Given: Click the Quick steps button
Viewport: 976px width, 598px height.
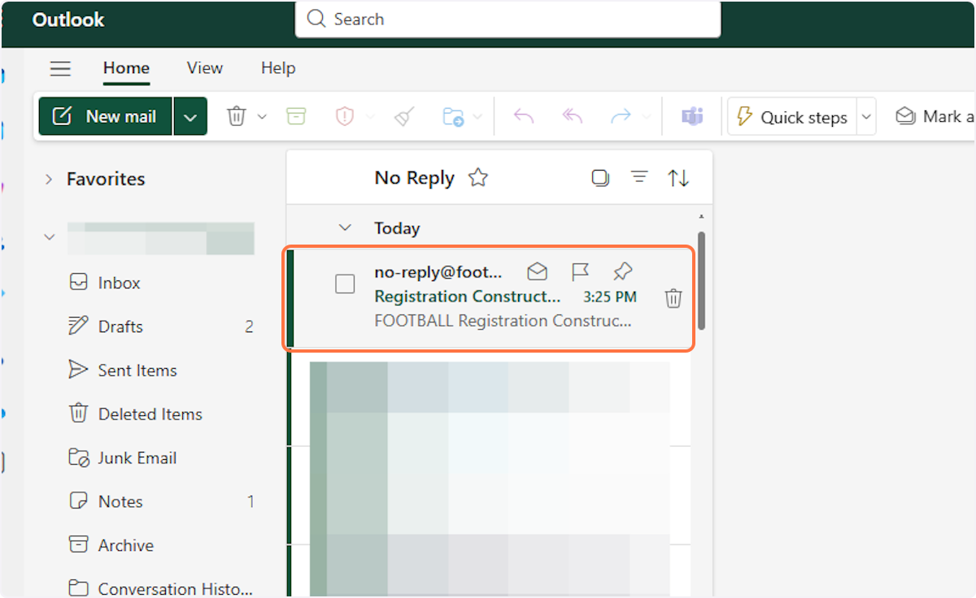Looking at the screenshot, I should [x=792, y=117].
